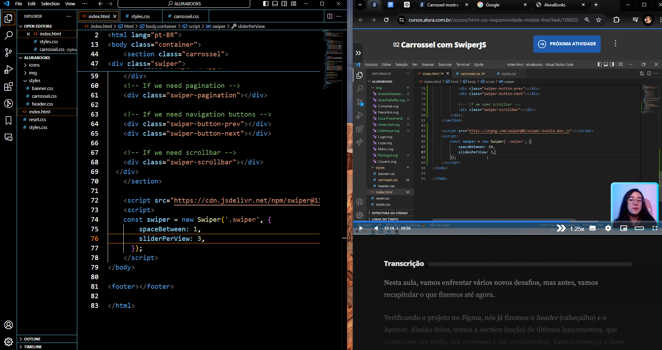Open video settings gear

click(x=608, y=228)
